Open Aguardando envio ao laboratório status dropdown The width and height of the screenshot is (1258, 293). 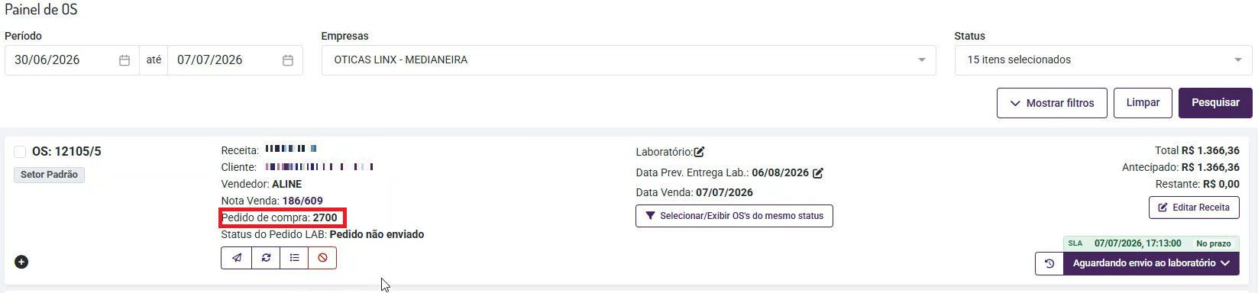1152,263
